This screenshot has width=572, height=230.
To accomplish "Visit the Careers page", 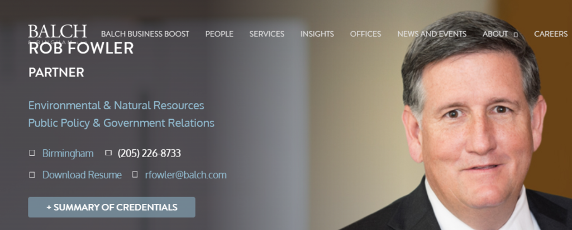I will [551, 34].
